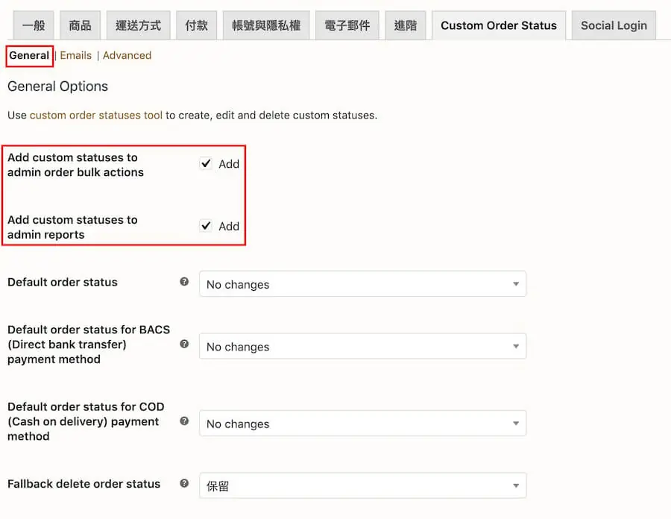Show help icon for BACS default order status
The image size is (671, 519).
(184, 344)
